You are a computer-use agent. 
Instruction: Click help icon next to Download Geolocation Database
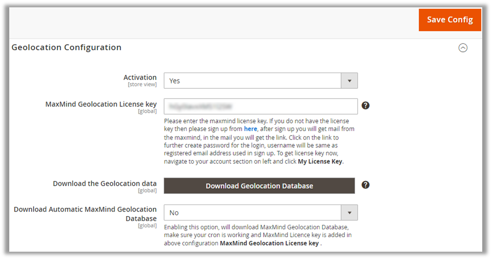pyautogui.click(x=365, y=185)
